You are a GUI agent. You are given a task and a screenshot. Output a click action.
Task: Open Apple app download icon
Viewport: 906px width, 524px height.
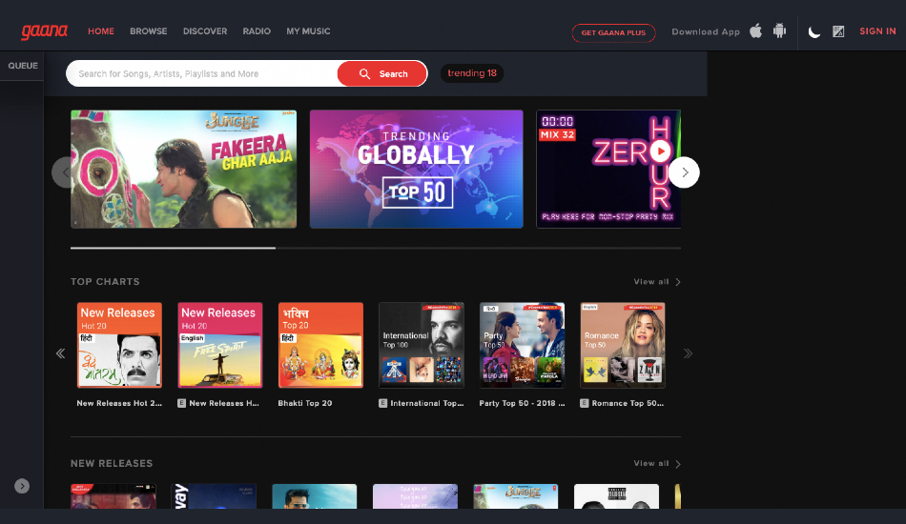pyautogui.click(x=755, y=31)
